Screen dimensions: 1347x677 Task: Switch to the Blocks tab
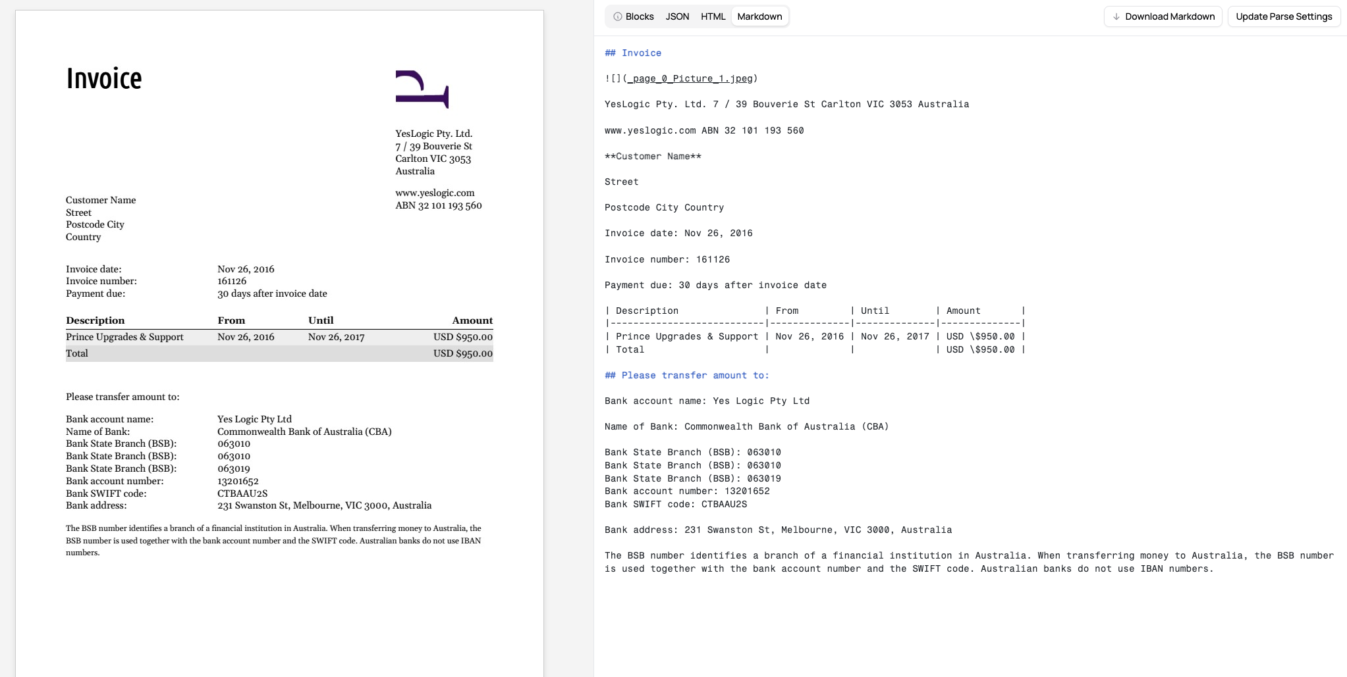(633, 16)
